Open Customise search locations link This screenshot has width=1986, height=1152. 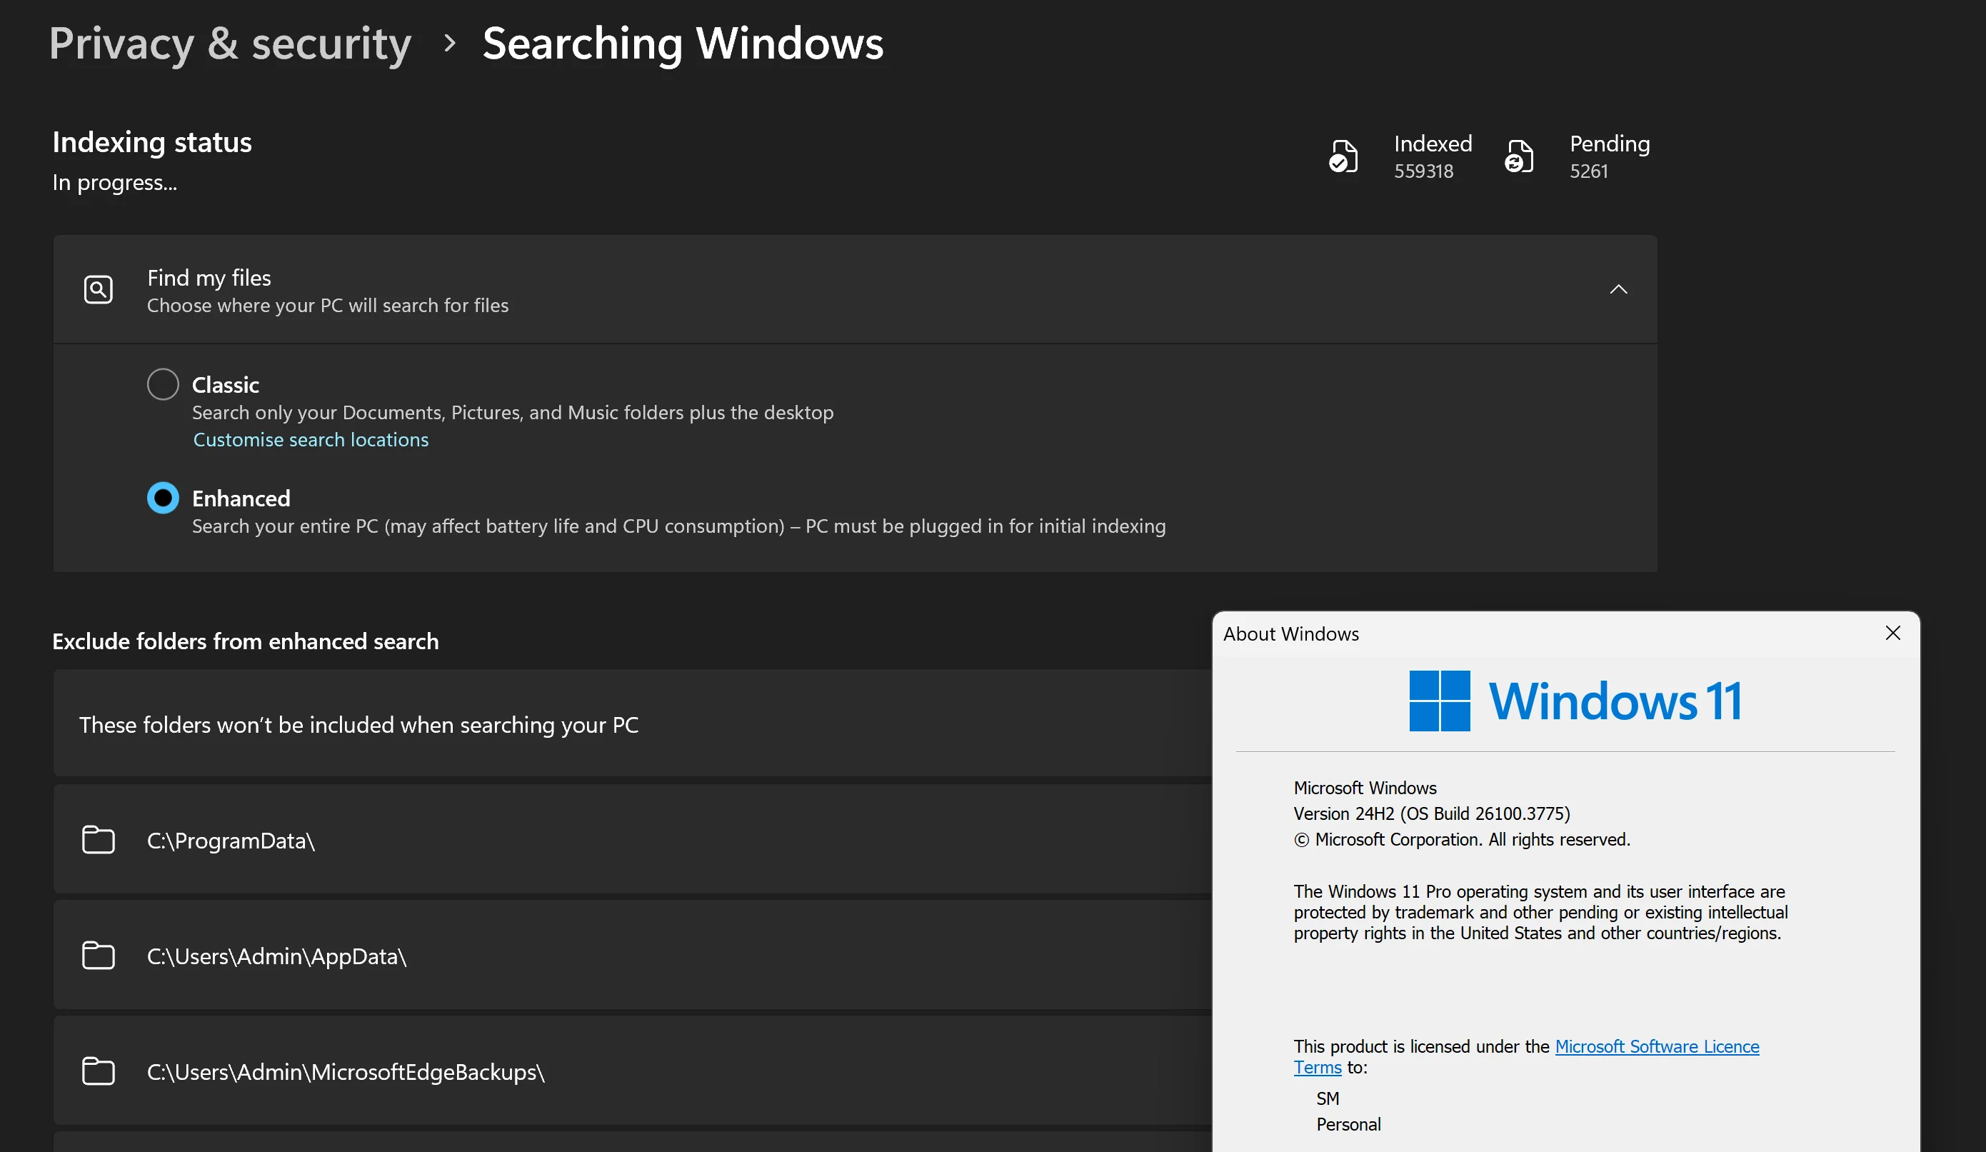point(311,440)
